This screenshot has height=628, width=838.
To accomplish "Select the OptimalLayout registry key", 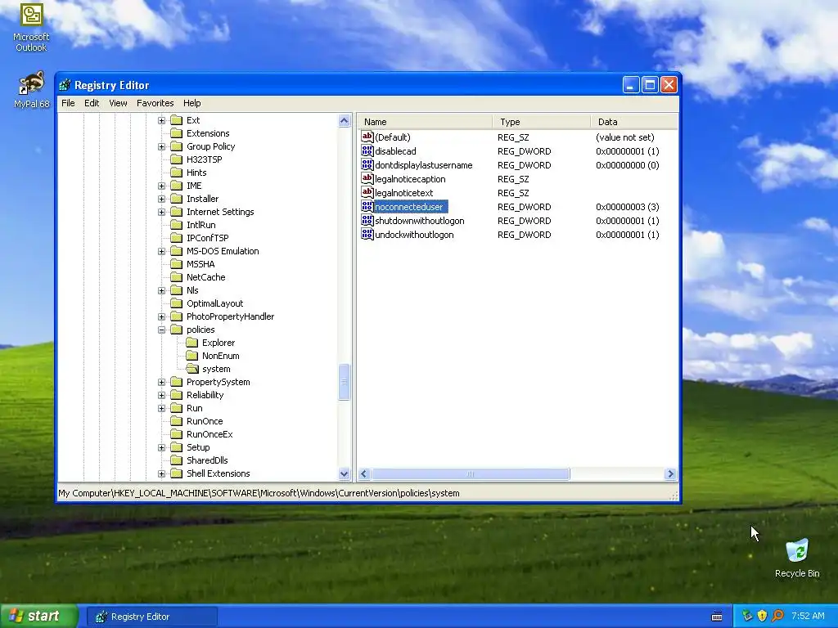I will tap(214, 303).
